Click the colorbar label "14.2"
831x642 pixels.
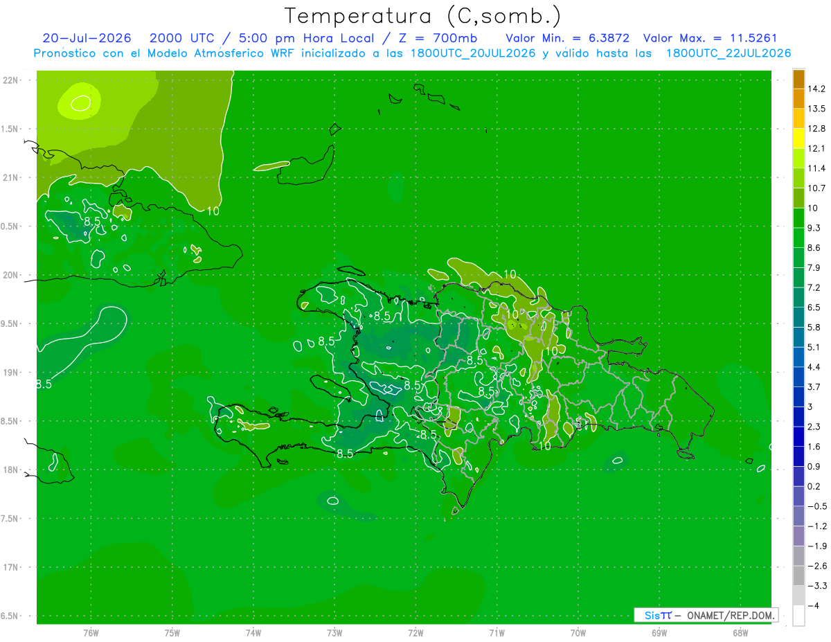pyautogui.click(x=816, y=89)
